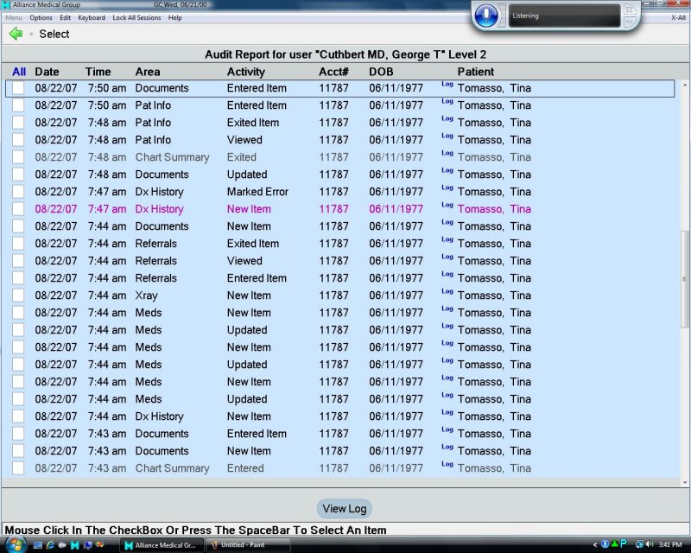Open the Log icon for the Xray row
Screen dimensions: 691x553
pyautogui.click(x=447, y=292)
